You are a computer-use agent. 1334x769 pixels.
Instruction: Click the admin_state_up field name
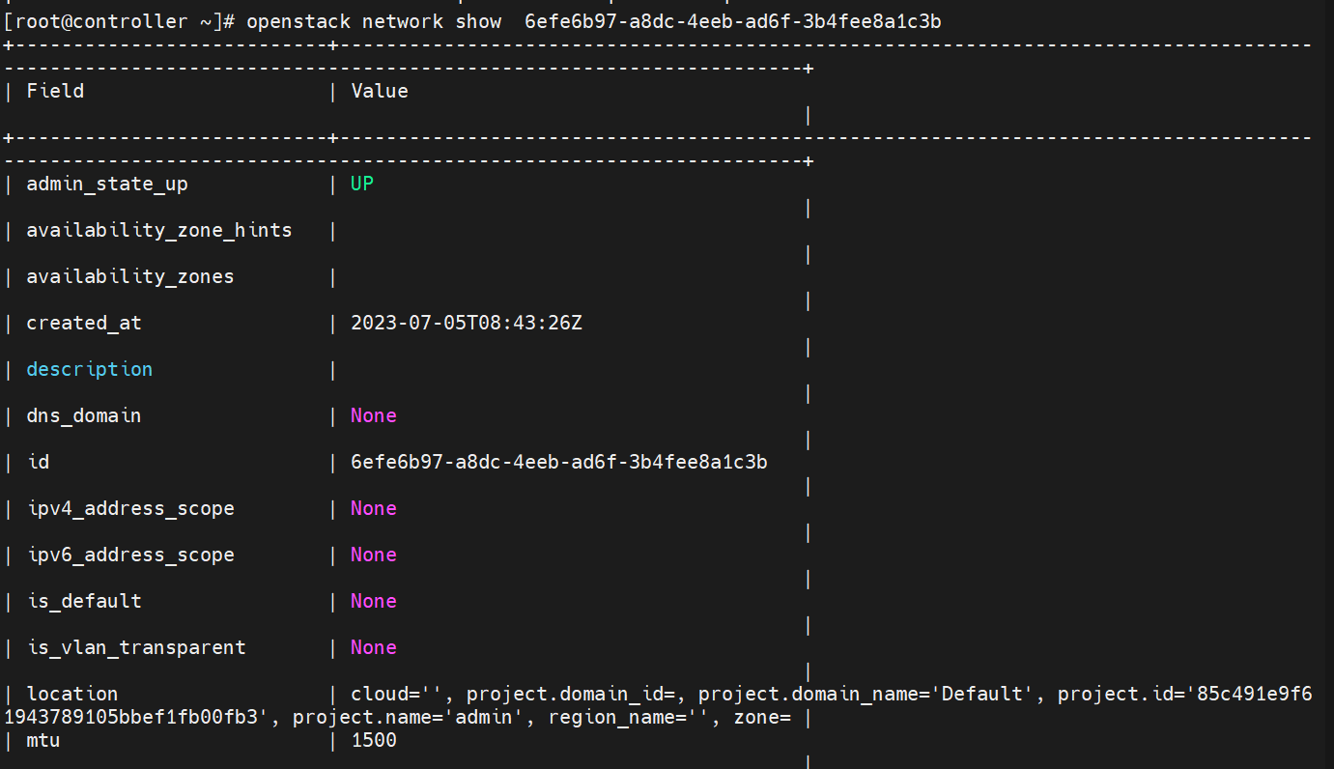point(107,184)
